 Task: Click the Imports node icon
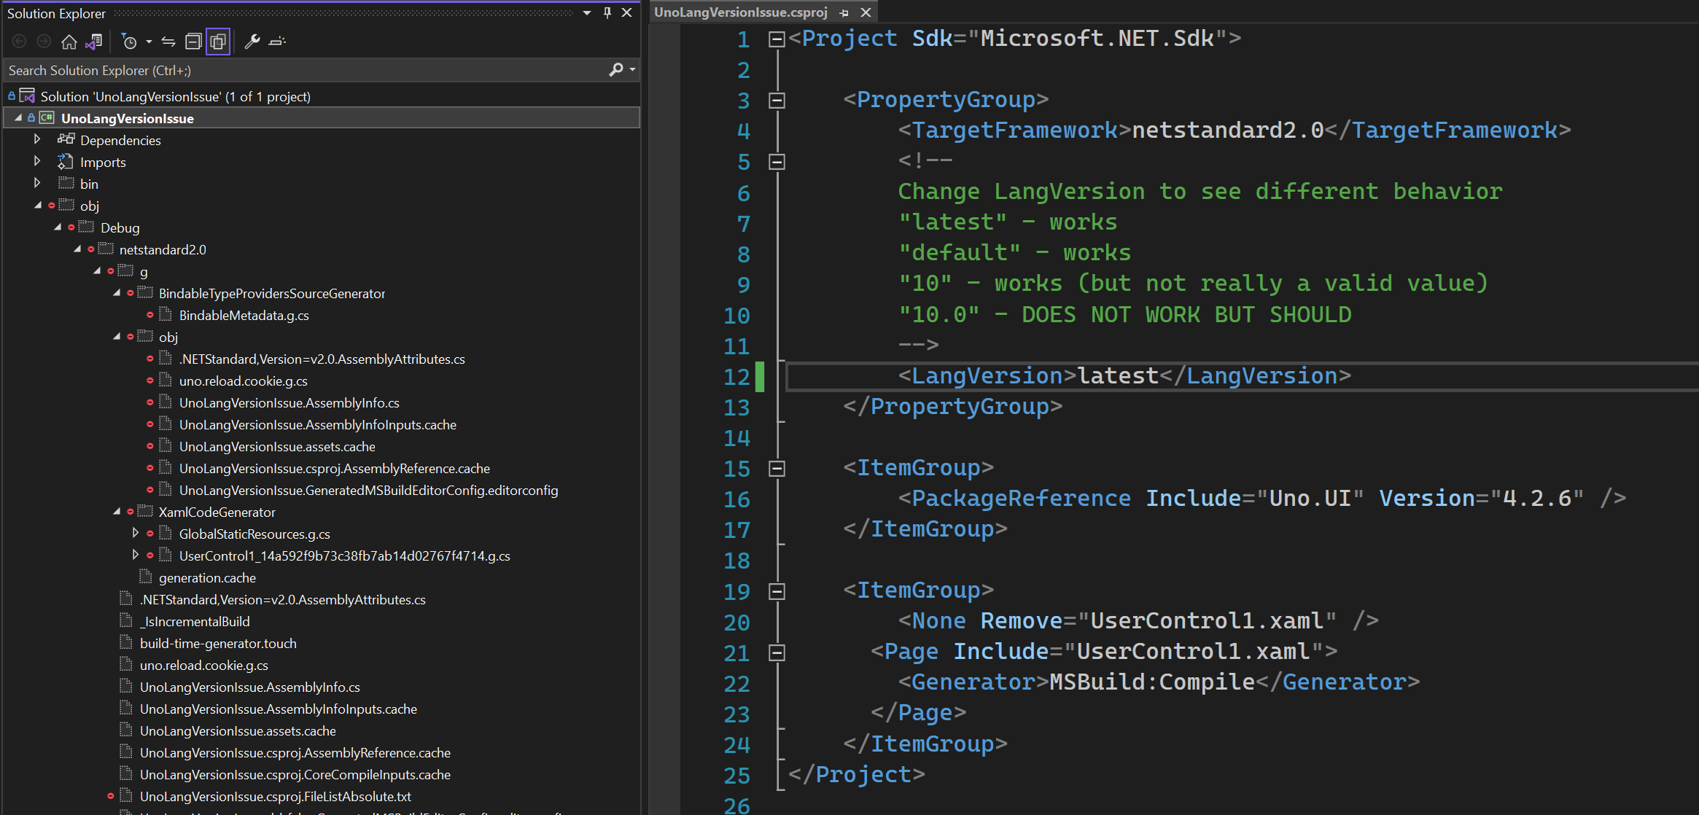click(66, 161)
